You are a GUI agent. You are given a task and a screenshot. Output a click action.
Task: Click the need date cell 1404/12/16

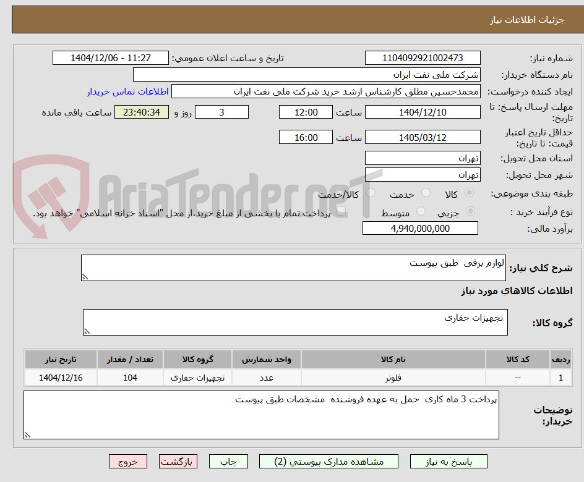[x=61, y=378]
